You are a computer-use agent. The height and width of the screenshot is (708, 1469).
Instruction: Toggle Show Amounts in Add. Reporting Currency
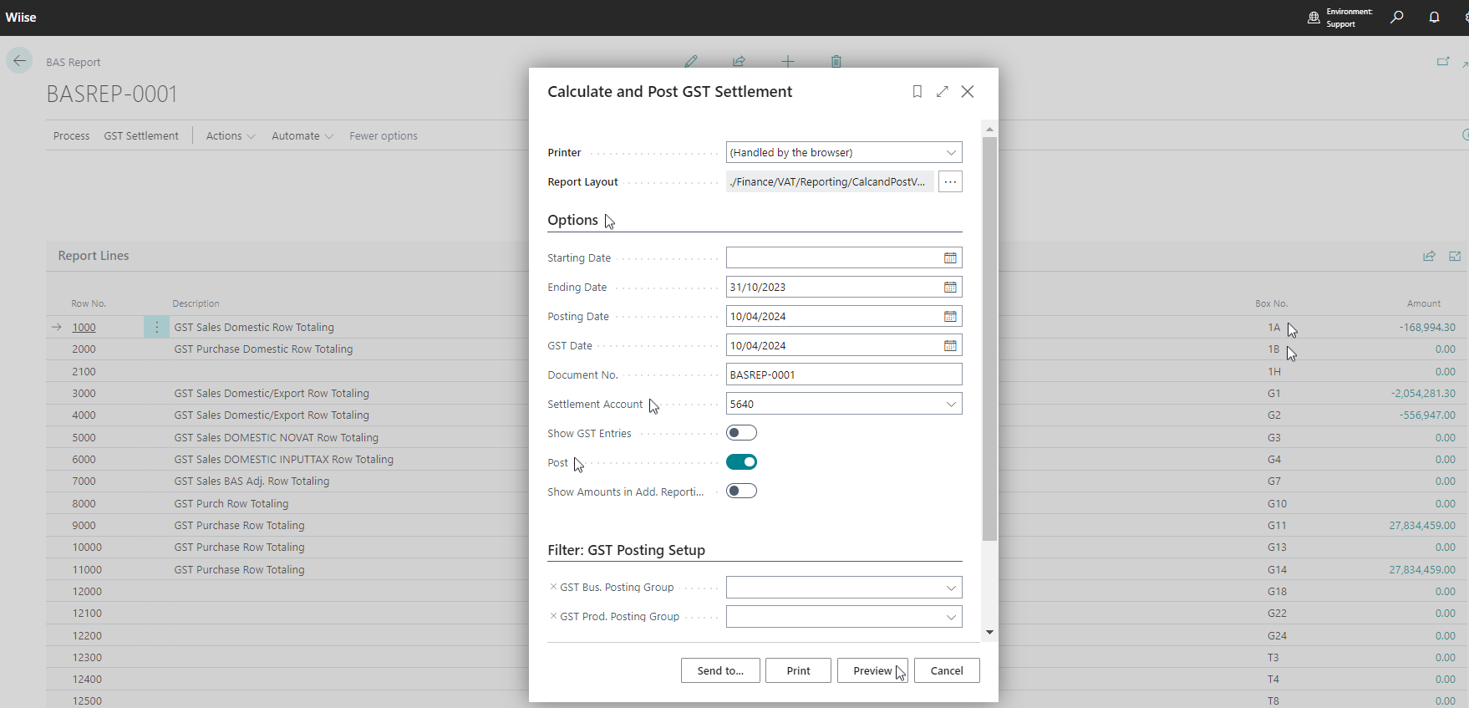(741, 492)
